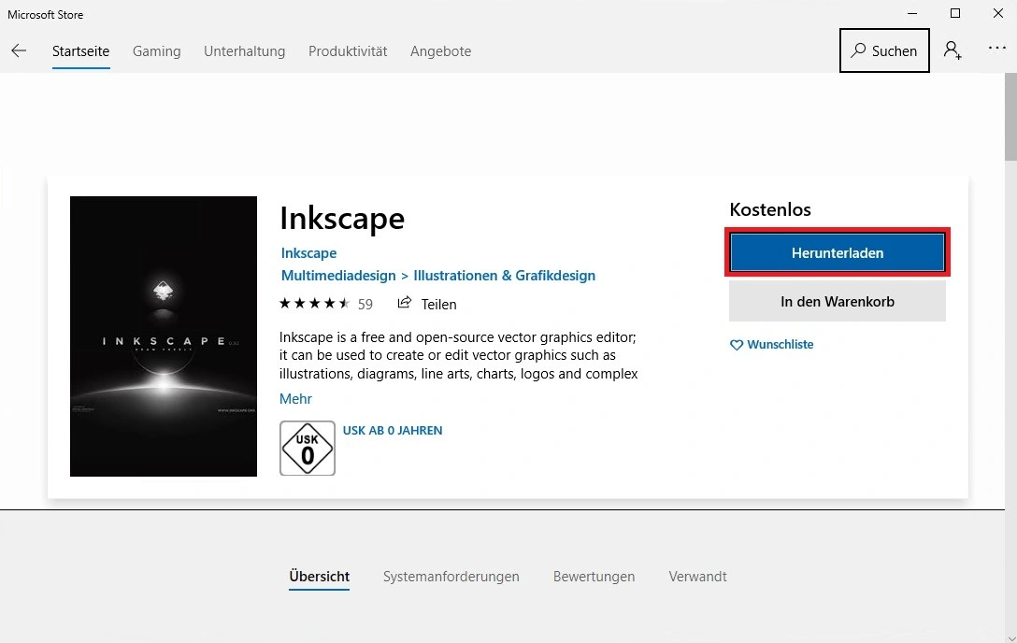
Task: Click the Teilen share icon
Action: (x=405, y=303)
